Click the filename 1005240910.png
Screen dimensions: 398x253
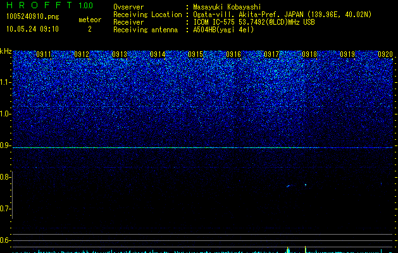33,17
